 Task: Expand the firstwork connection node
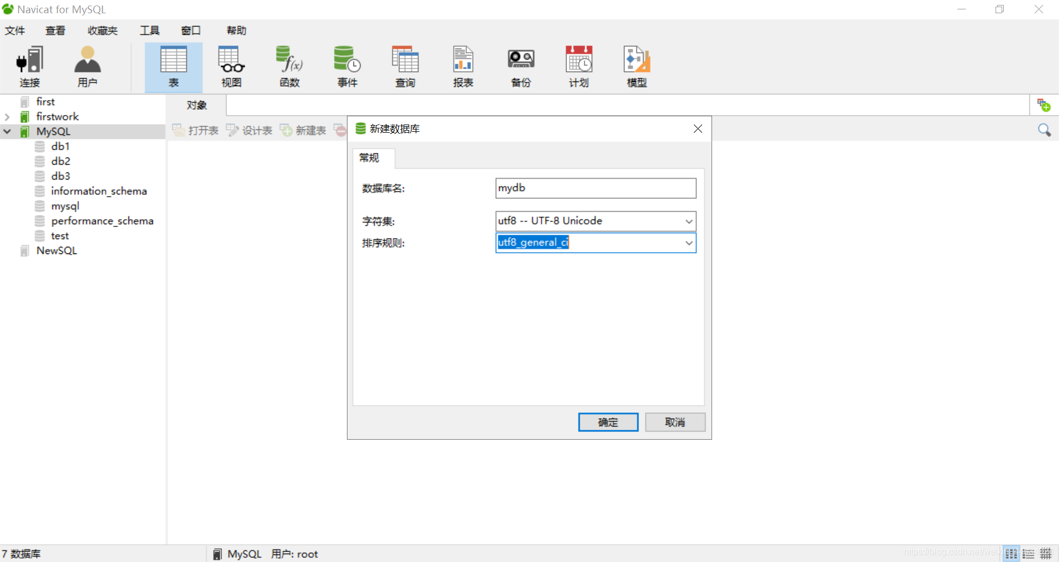(x=7, y=117)
